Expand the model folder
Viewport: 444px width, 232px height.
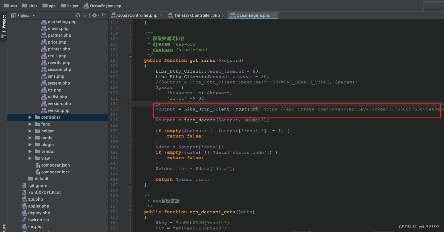coord(30,138)
